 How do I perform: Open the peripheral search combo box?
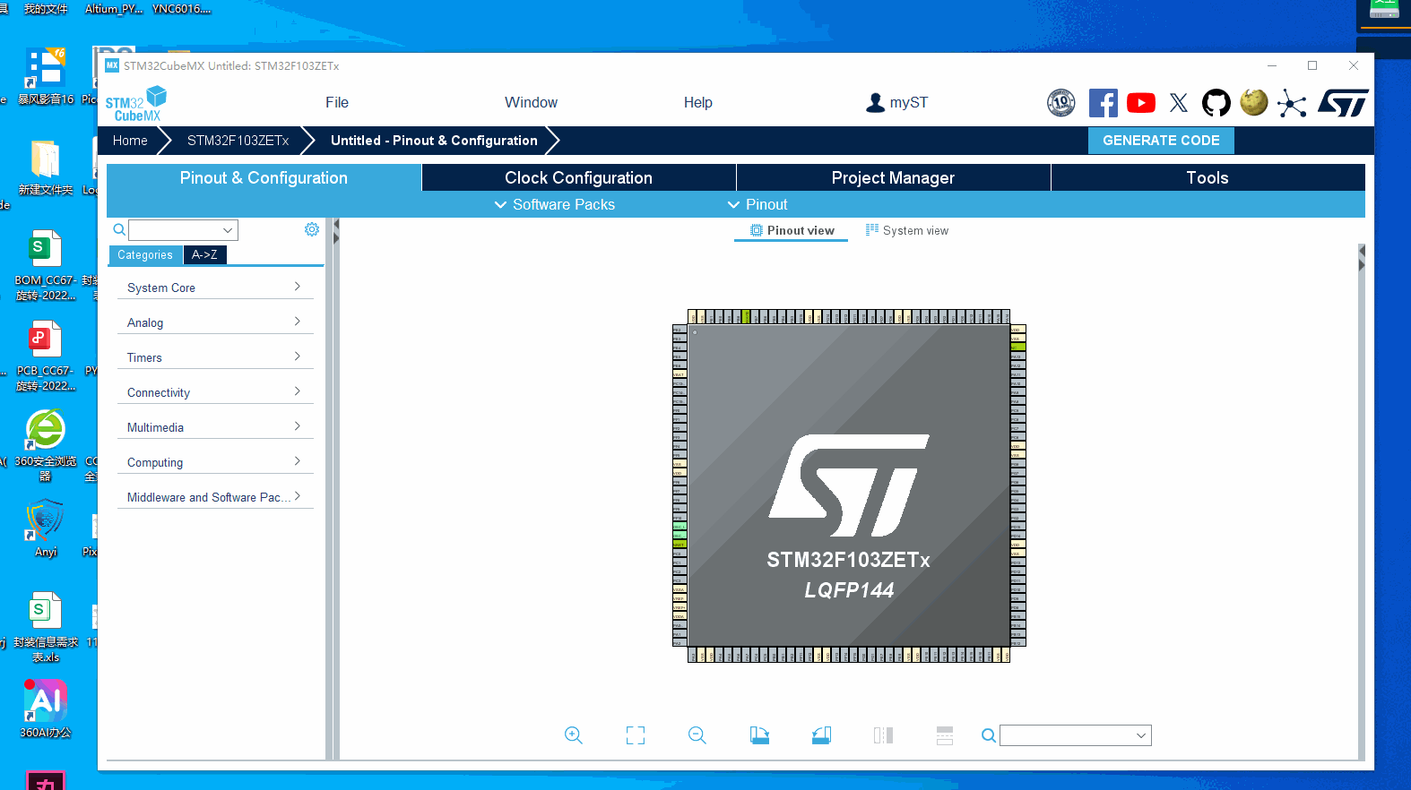click(x=183, y=230)
